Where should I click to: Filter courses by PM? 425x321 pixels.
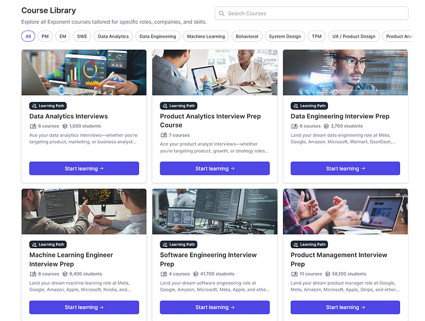click(x=45, y=36)
